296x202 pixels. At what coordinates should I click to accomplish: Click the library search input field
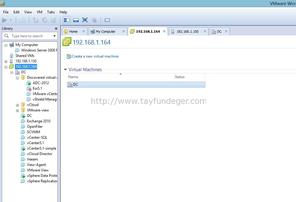(30, 36)
